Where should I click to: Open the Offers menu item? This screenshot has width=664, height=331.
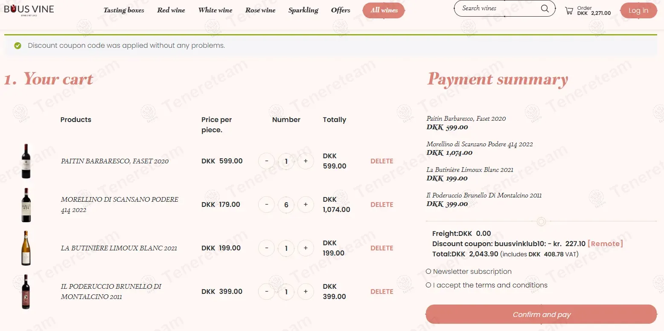[x=341, y=10]
